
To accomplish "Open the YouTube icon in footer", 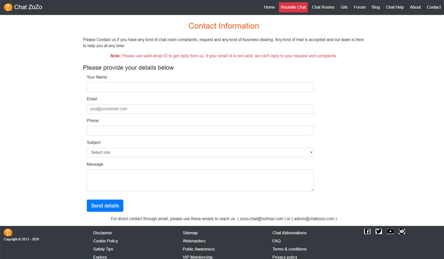I will point(390,231).
